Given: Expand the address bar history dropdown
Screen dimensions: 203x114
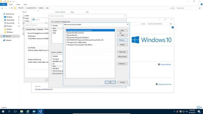Looking at the screenshot, I should pos(170,8).
